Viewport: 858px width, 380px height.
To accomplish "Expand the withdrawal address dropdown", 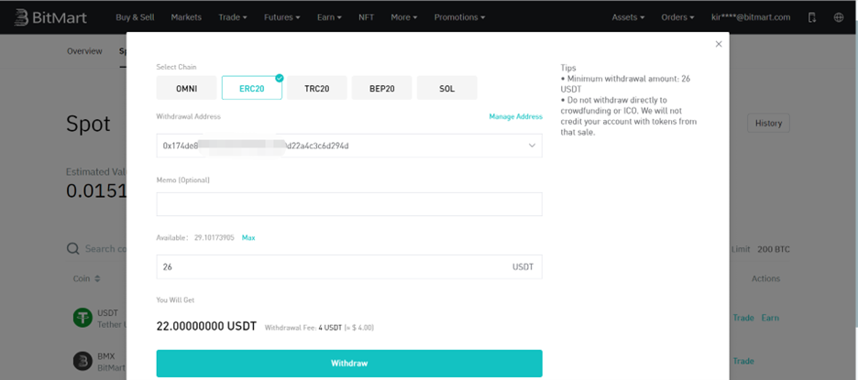I will (x=532, y=146).
